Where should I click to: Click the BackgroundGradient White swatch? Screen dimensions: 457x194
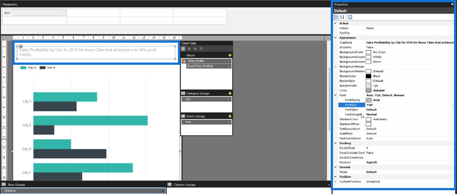pyautogui.click(x=368, y=57)
